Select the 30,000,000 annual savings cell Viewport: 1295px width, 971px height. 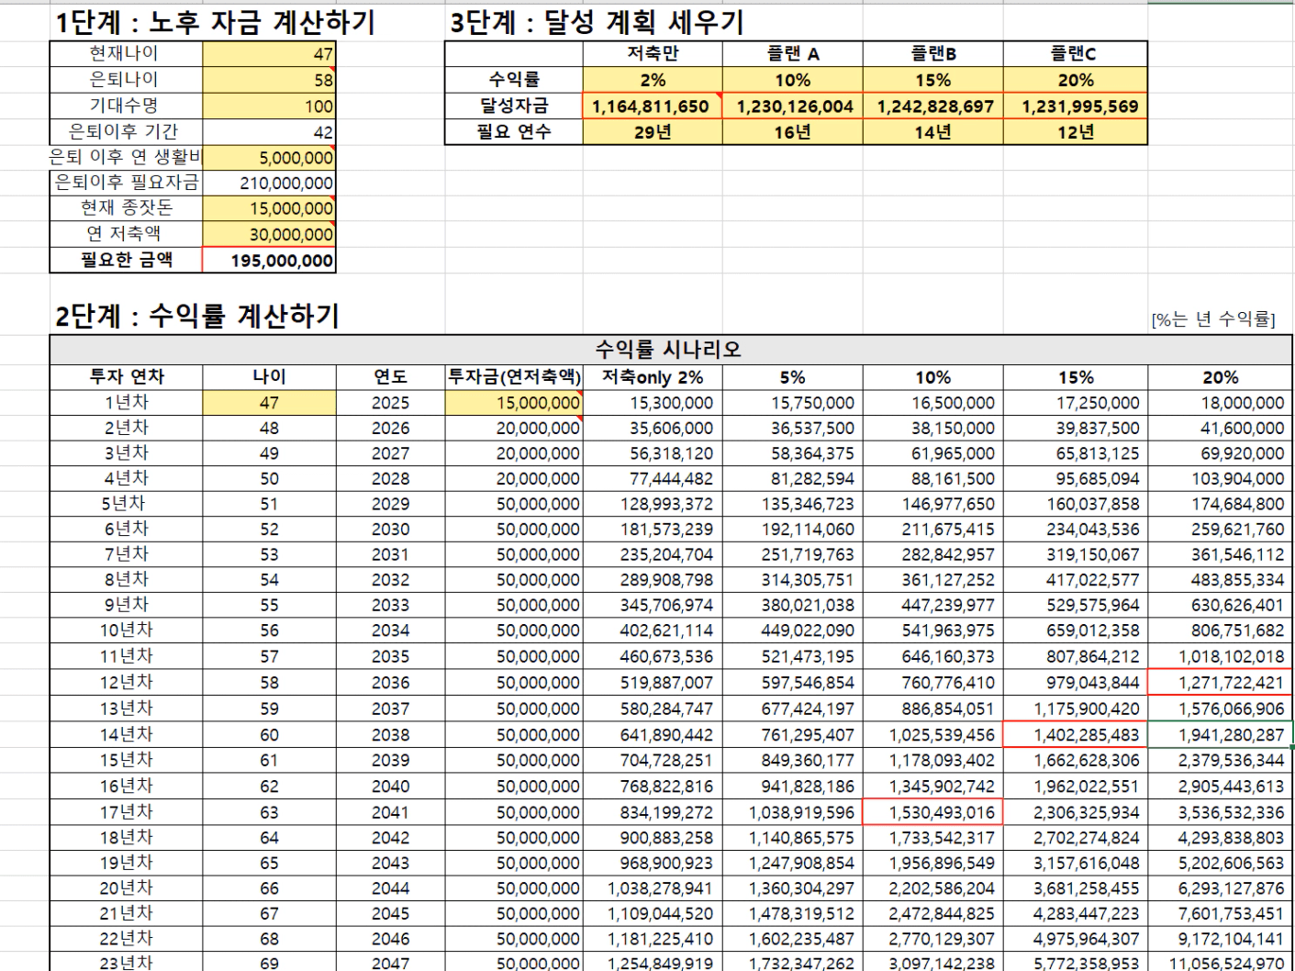click(269, 234)
